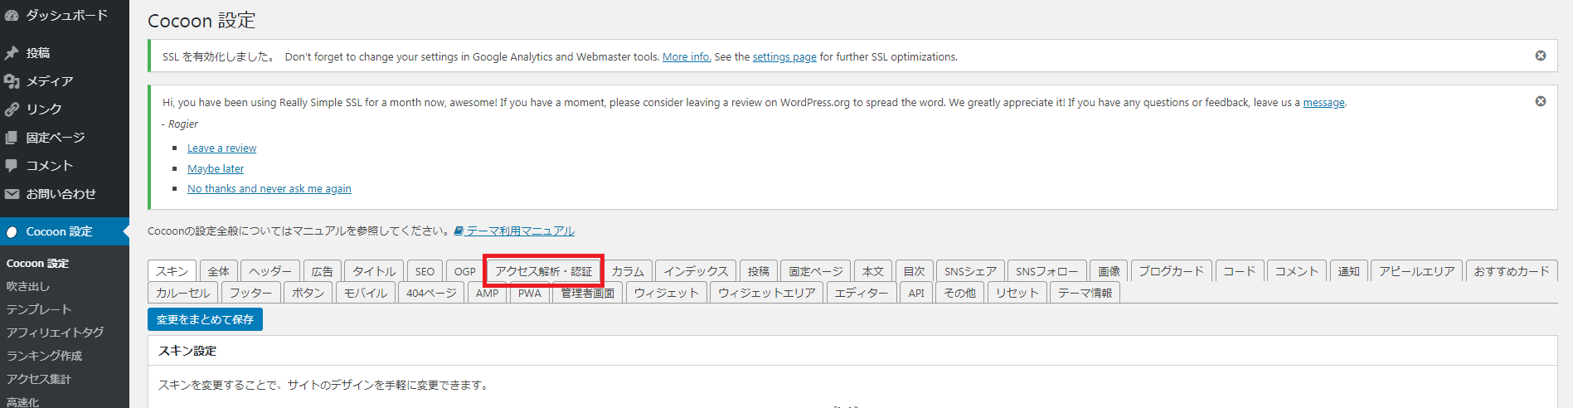Choose Maybe later link
1573x408 pixels.
click(216, 169)
